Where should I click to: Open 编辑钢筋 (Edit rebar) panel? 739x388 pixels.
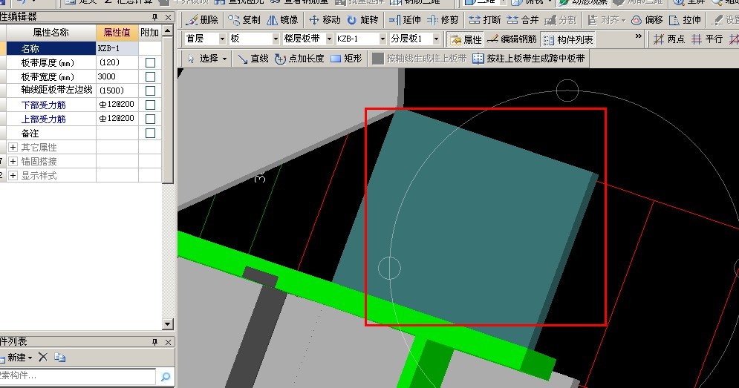[512, 39]
